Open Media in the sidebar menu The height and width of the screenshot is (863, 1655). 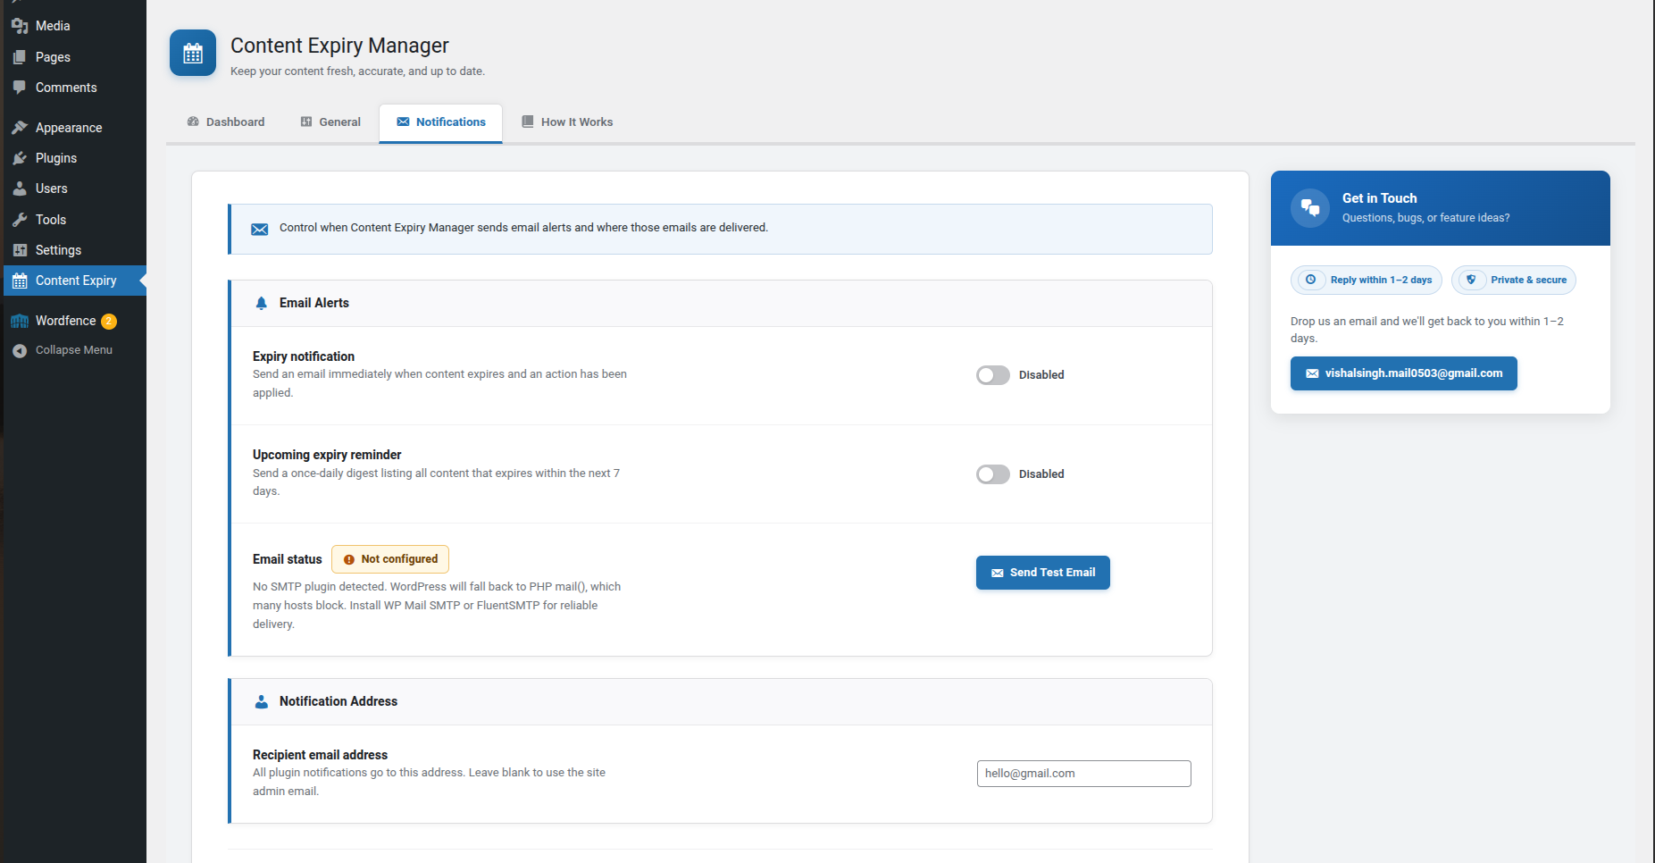(x=75, y=26)
